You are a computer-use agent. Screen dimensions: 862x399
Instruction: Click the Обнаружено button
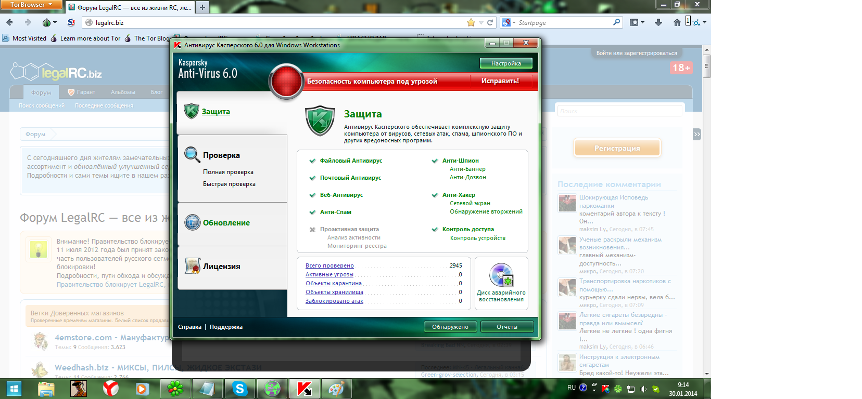point(450,327)
